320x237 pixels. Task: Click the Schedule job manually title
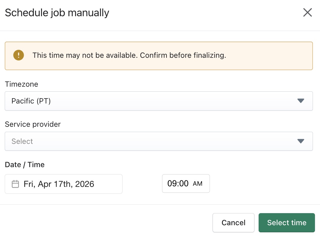57,13
